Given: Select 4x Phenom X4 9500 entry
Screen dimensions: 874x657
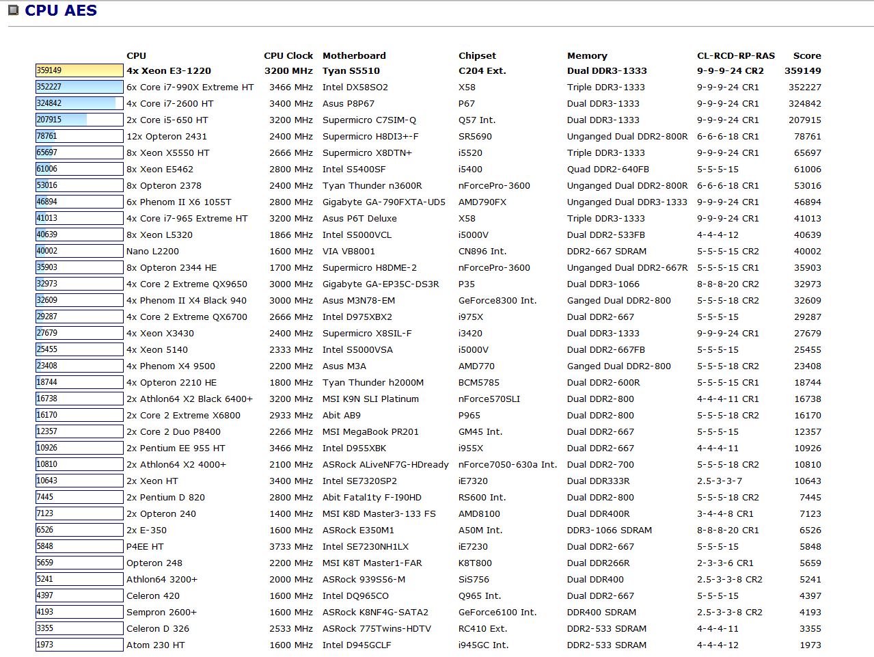Looking at the screenshot, I should point(171,366).
